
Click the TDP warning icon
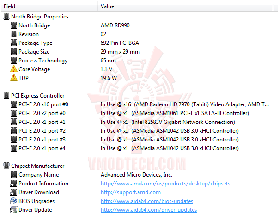pos(13,78)
